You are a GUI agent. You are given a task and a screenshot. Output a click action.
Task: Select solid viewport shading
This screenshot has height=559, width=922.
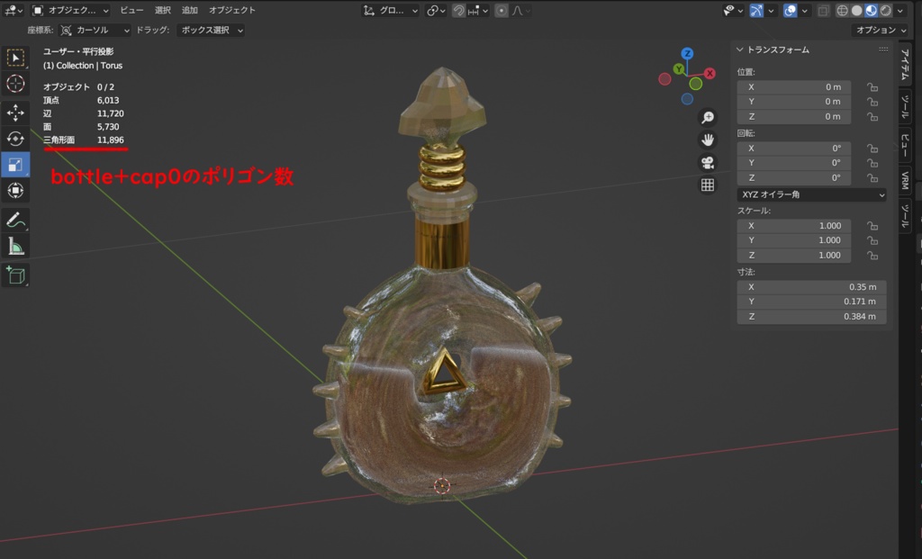[857, 11]
